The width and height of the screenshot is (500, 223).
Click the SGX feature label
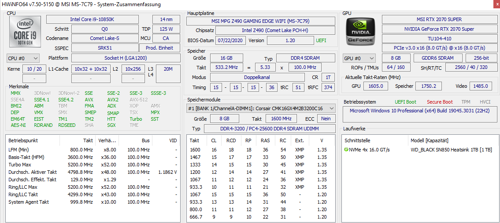click(x=111, y=125)
